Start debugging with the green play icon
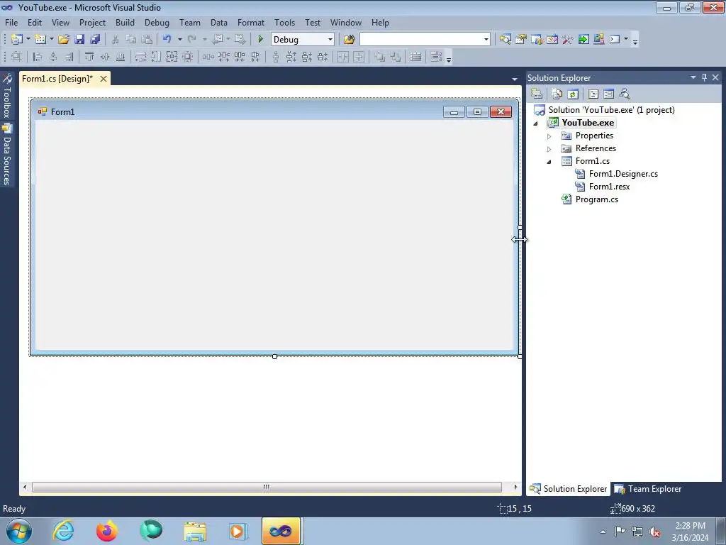The height and width of the screenshot is (545, 726). pos(261,40)
